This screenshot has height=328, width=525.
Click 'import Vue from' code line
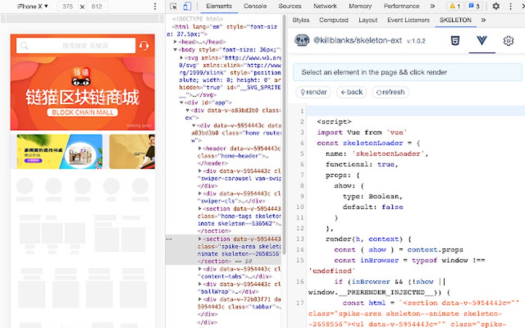[362, 133]
